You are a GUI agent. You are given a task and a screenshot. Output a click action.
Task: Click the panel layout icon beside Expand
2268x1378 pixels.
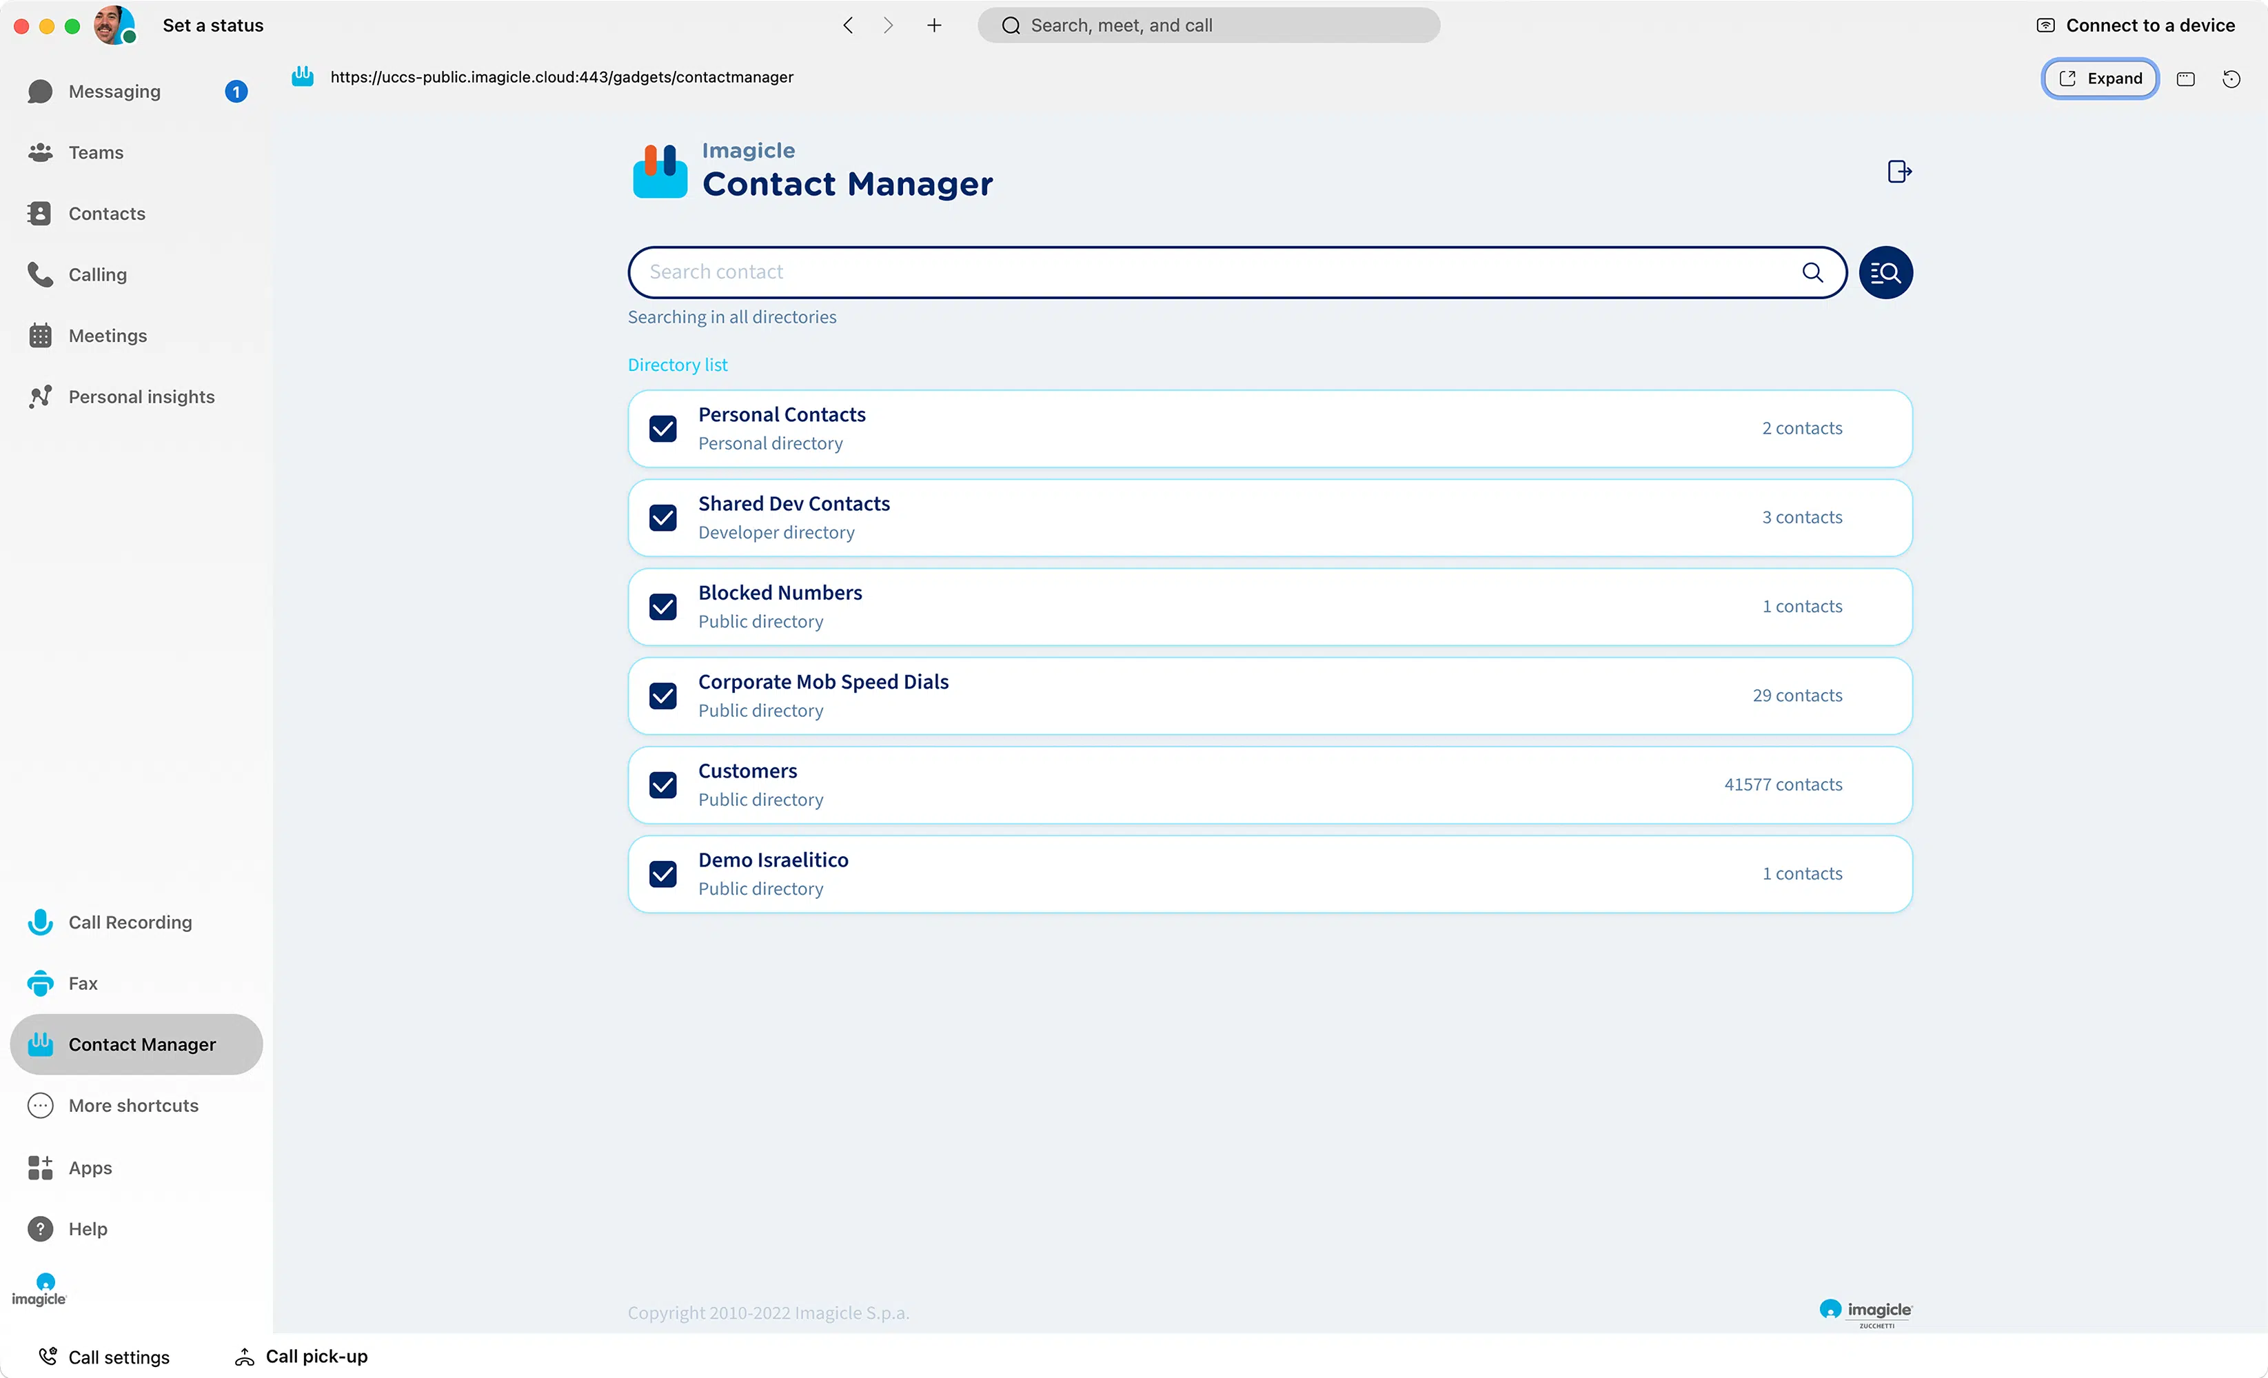(x=2185, y=79)
